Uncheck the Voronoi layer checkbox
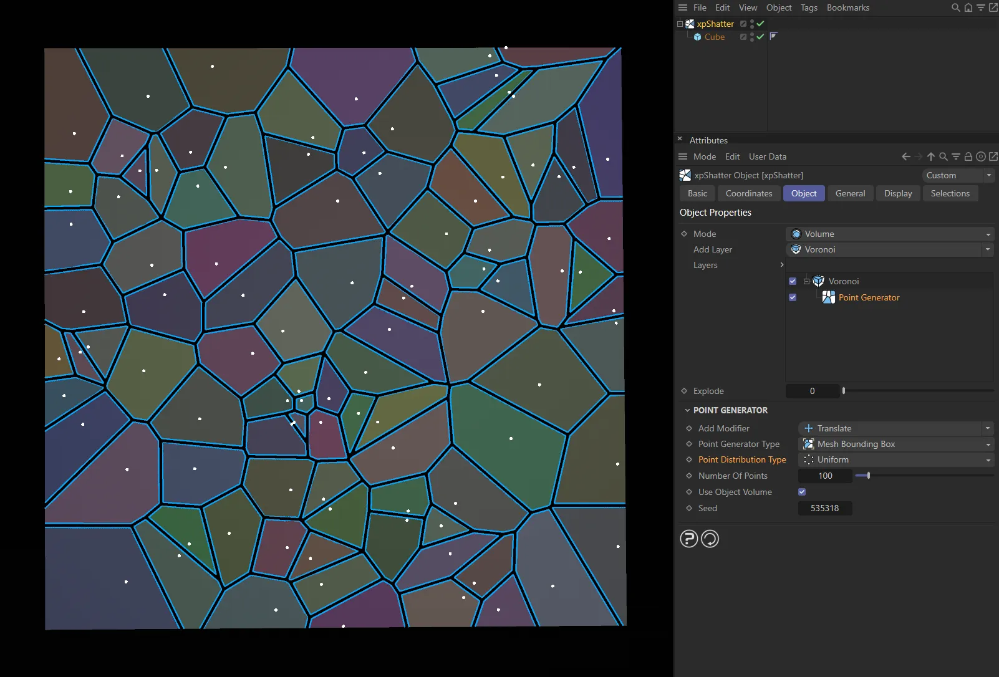Screen dimensions: 999x677 tap(793, 281)
